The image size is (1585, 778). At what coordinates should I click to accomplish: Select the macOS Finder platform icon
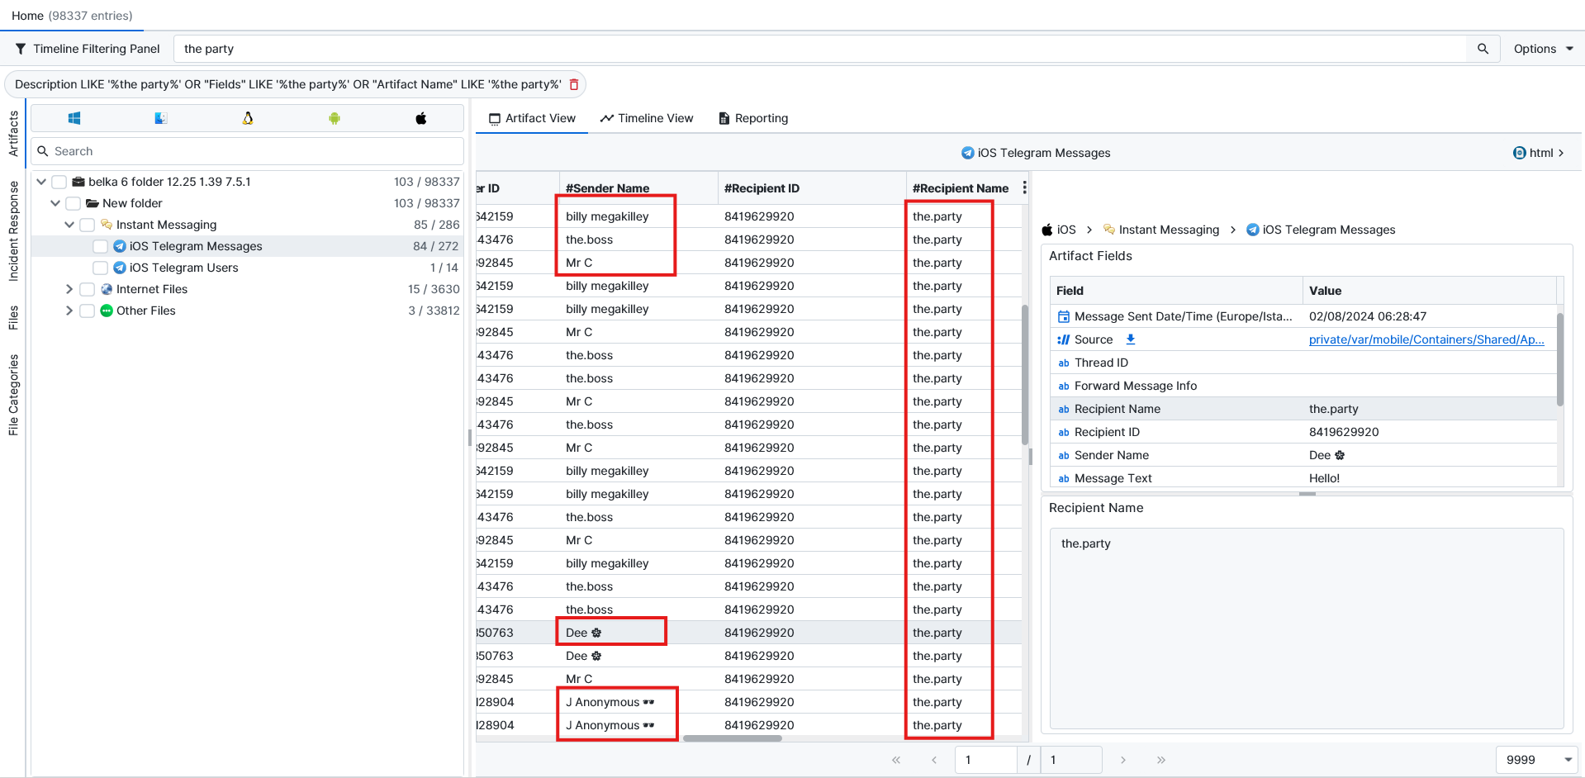tap(161, 118)
